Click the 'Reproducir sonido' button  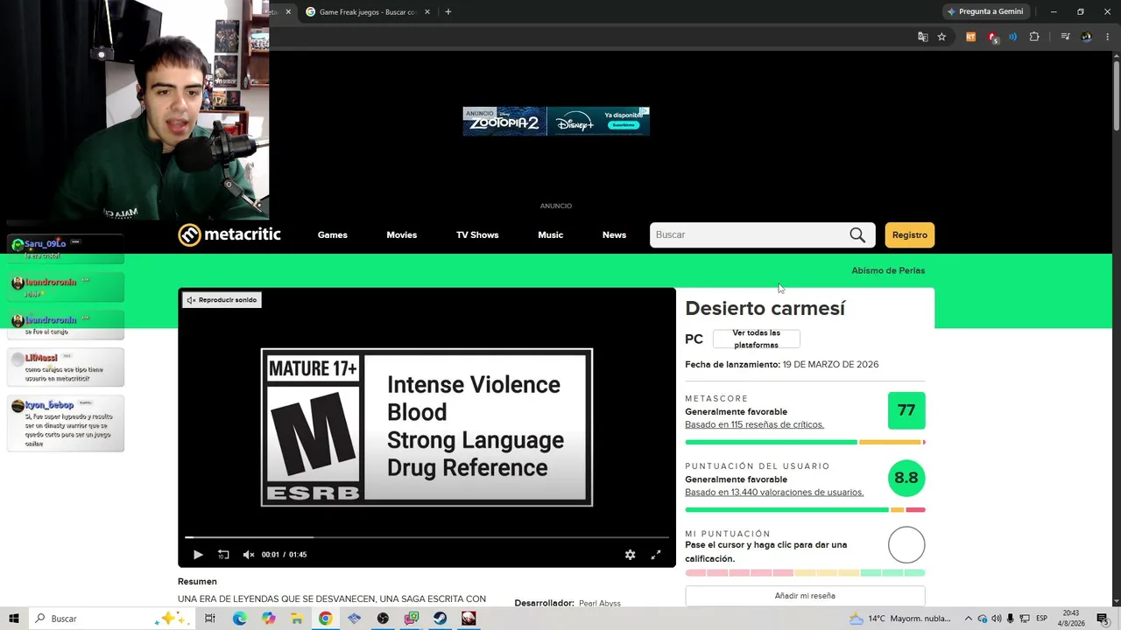pos(222,300)
